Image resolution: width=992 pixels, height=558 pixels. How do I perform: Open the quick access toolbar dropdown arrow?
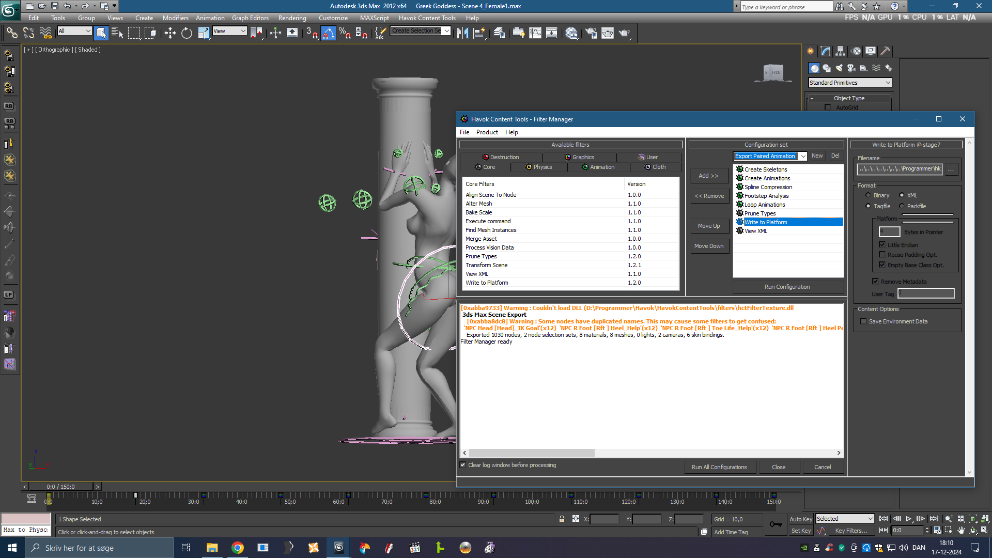tap(114, 6)
